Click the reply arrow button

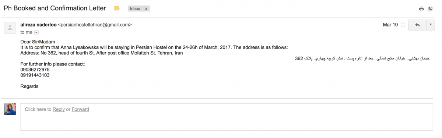[417, 25]
